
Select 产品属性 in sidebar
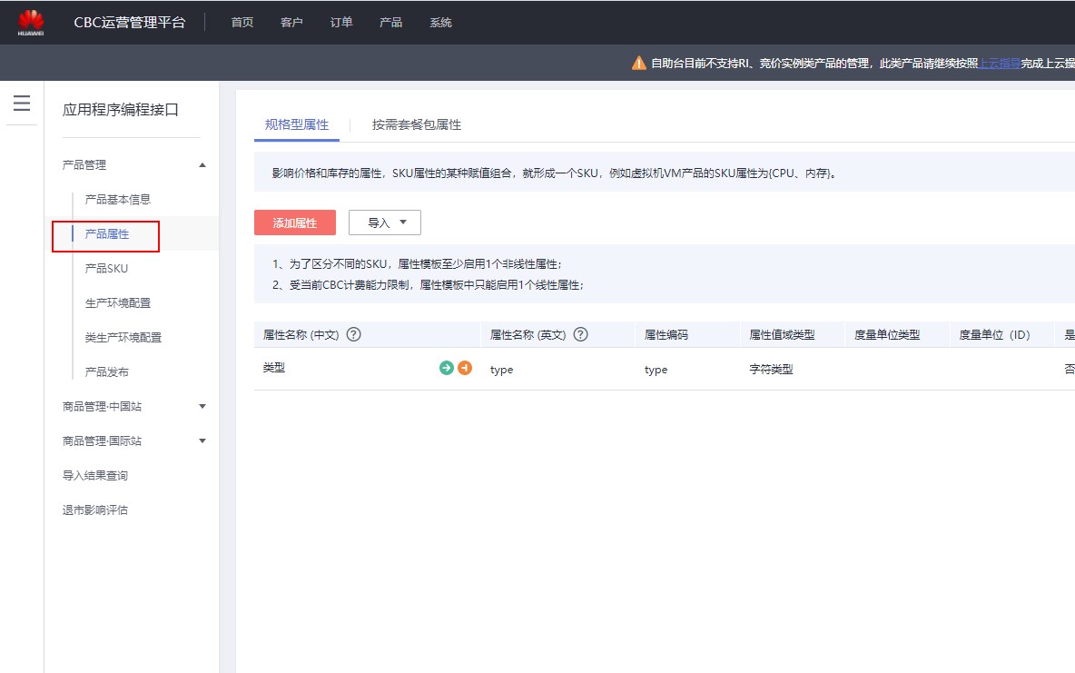[x=107, y=234]
